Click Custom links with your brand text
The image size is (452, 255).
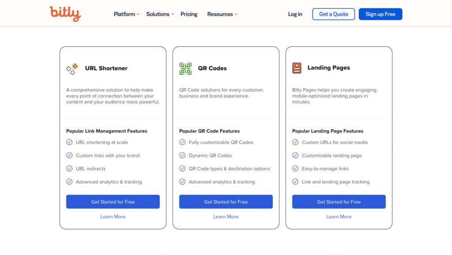coord(108,156)
